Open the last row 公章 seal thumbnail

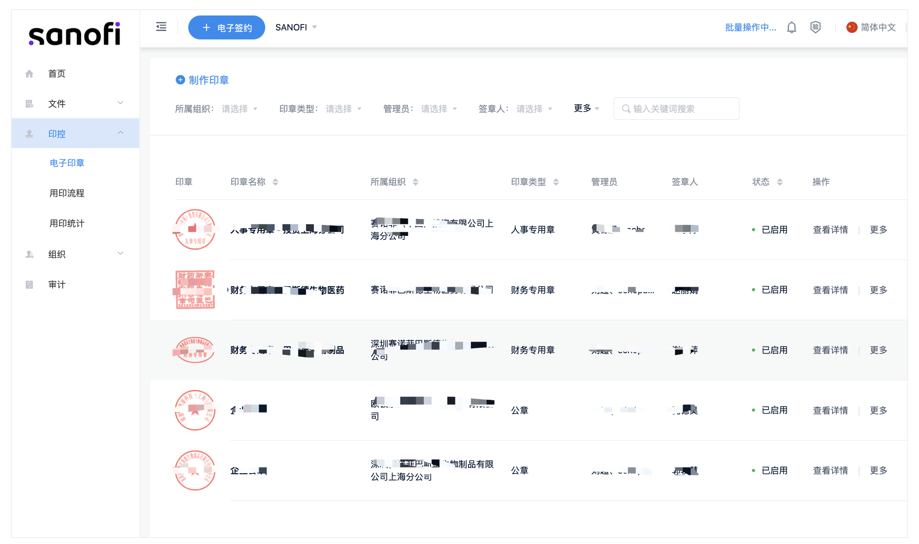tap(195, 470)
